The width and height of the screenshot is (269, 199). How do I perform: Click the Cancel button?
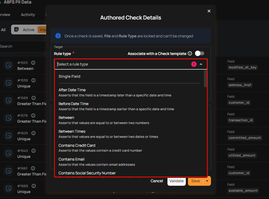tap(157, 181)
